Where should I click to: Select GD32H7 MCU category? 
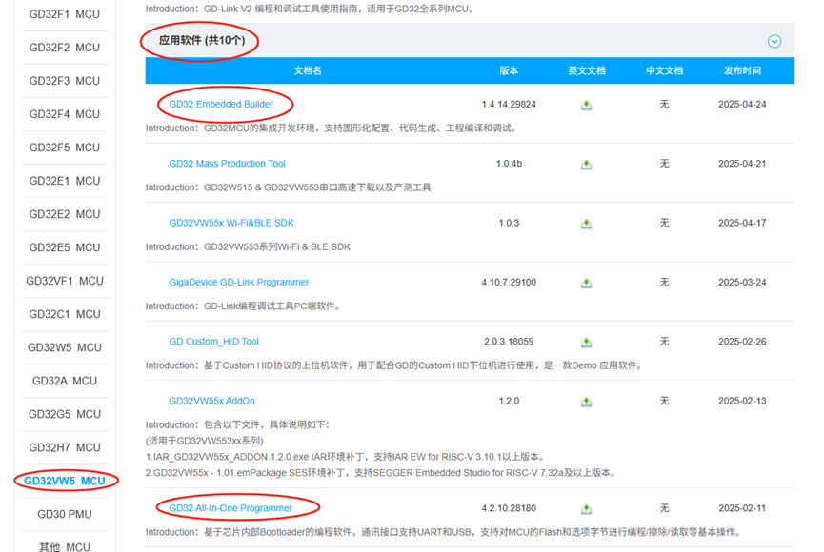[65, 447]
